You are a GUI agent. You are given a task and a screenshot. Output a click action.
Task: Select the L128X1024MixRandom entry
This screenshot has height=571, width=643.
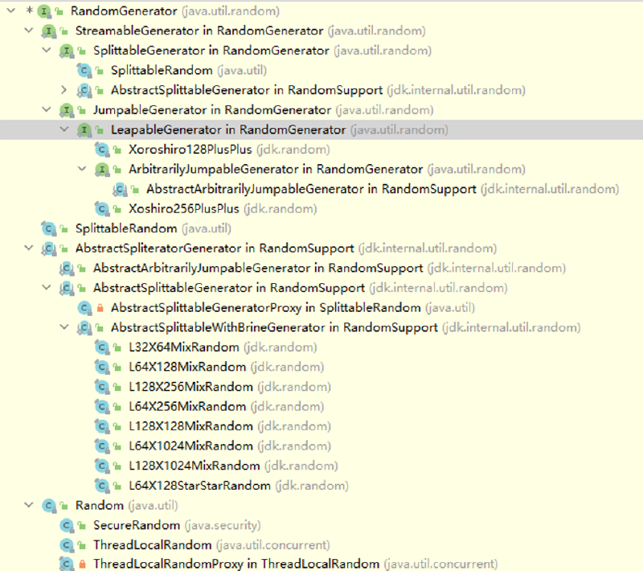(194, 466)
